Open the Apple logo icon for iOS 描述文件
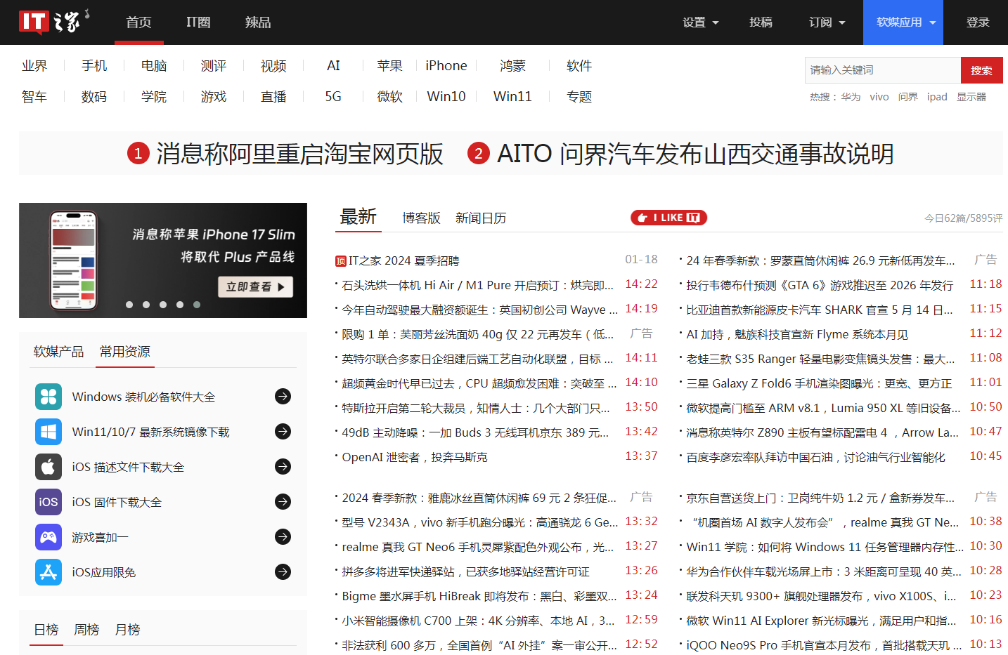The image size is (1008, 655). pyautogui.click(x=49, y=467)
